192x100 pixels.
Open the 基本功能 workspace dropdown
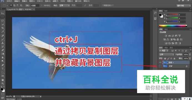[x=184, y=6]
